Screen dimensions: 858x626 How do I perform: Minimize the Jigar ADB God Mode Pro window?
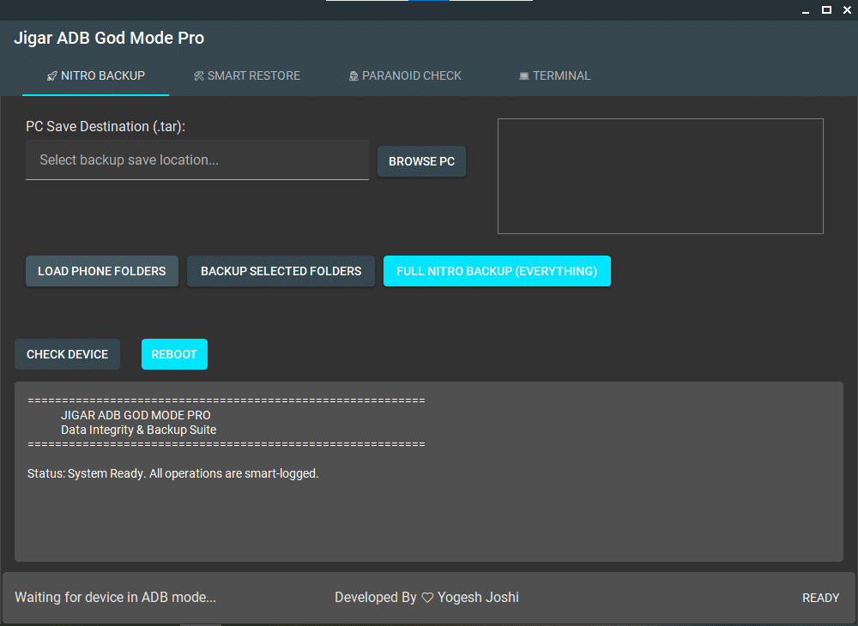(805, 9)
